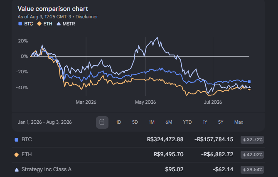
Task: Switch chart to 1M range
Action: tap(152, 122)
